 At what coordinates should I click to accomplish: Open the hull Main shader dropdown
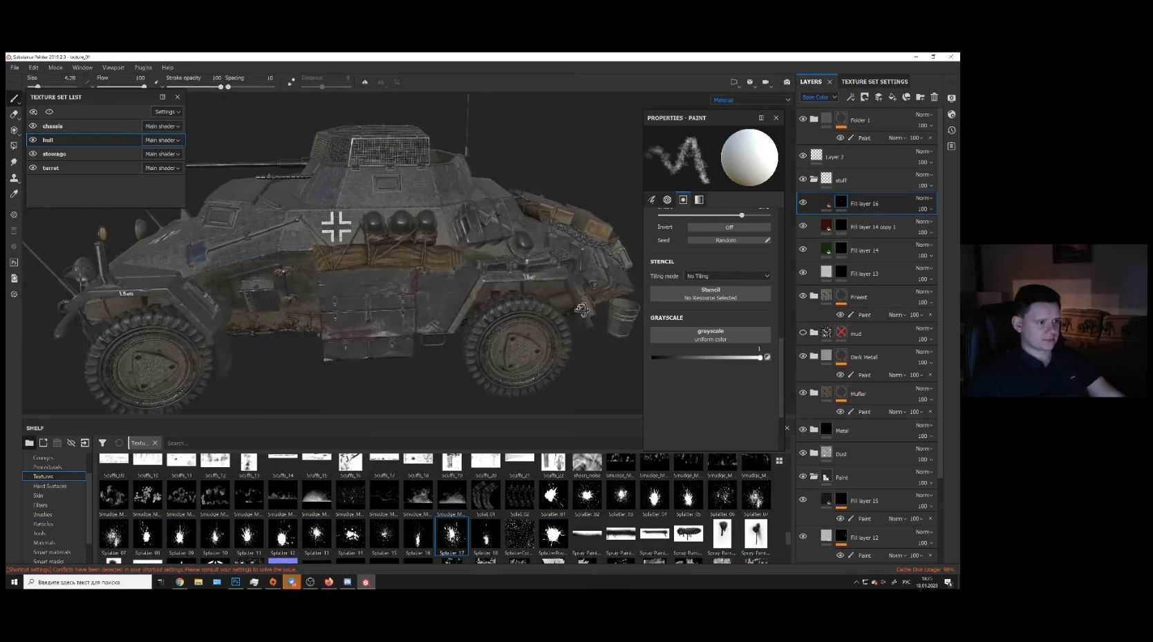coord(162,140)
